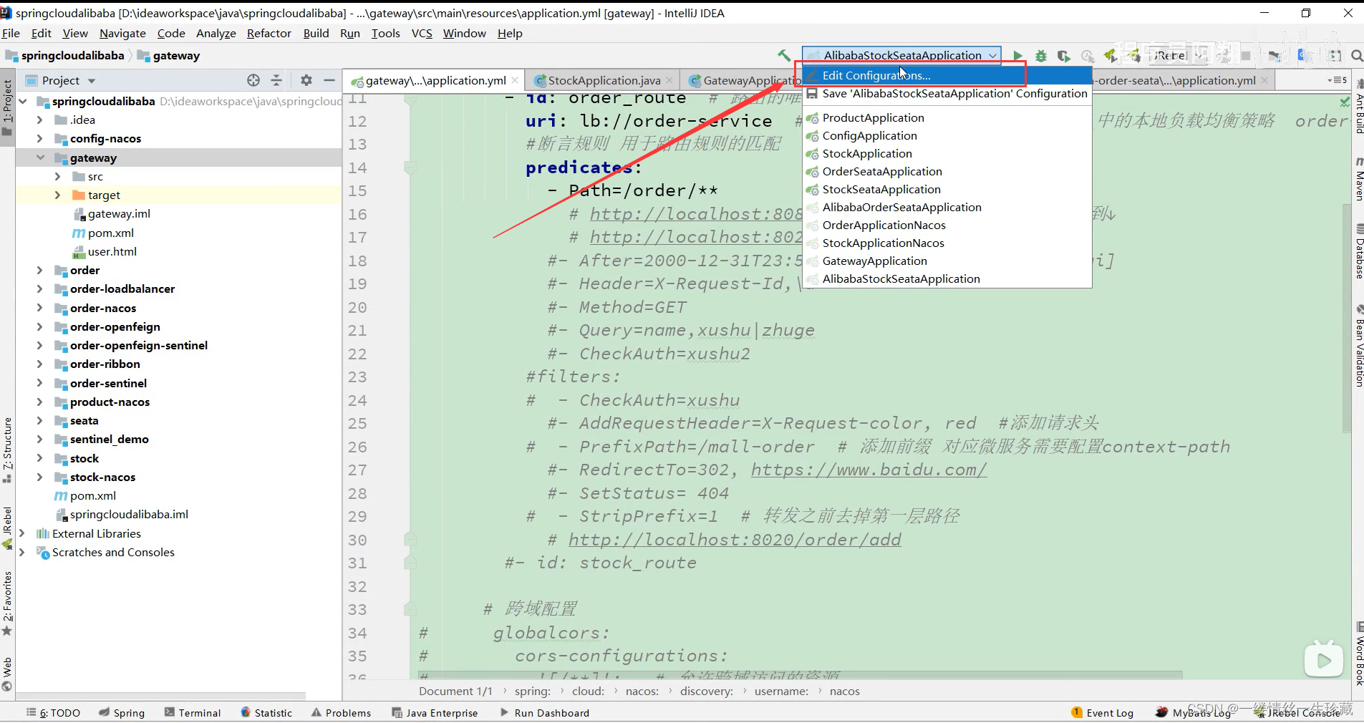Screen dimensions: 1364x723
Task: Open the JRebel side panel
Action: [7, 528]
